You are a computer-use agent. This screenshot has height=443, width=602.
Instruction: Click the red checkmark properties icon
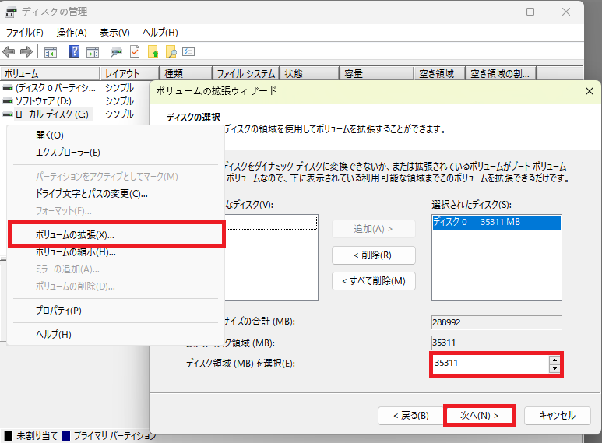135,51
